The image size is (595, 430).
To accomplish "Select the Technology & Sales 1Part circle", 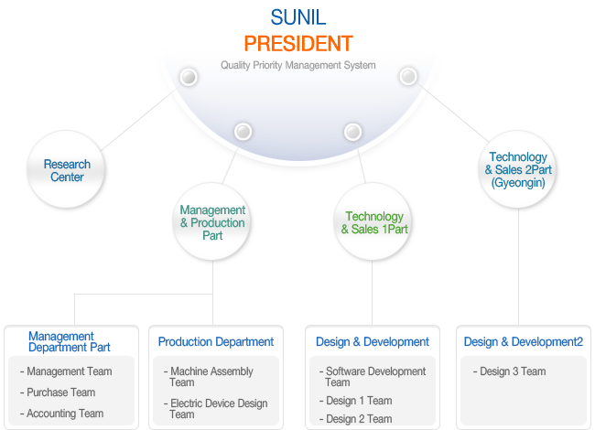I will (x=373, y=222).
